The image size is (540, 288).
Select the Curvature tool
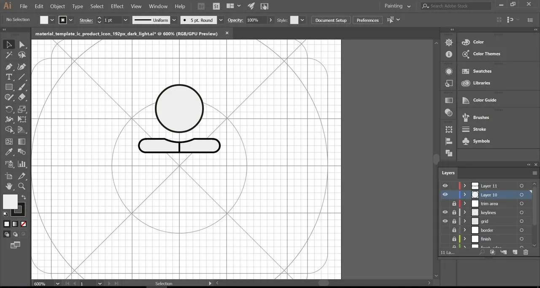[x=22, y=67]
